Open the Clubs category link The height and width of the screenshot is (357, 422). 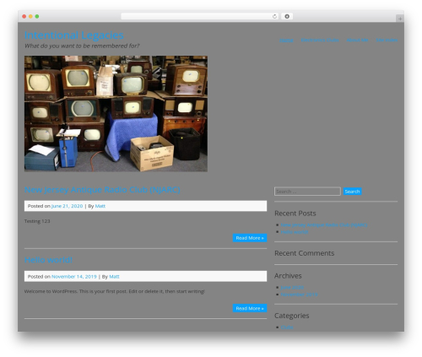[x=287, y=327]
